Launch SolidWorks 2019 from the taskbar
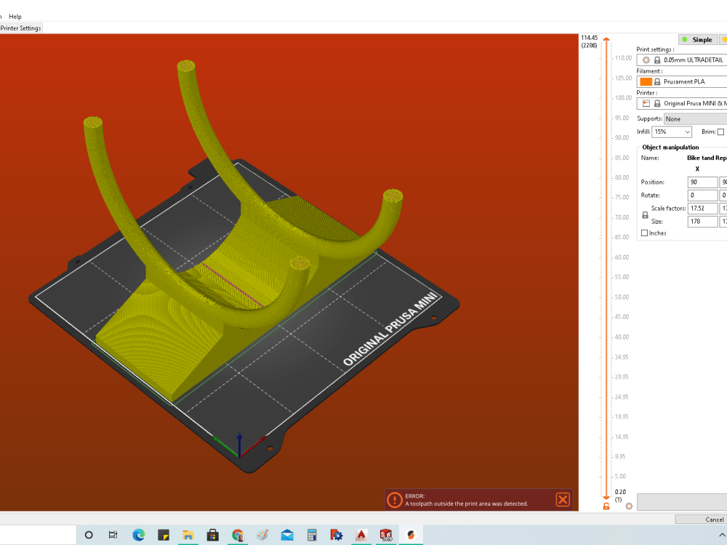Screen dimensions: 727x545 click(386, 536)
